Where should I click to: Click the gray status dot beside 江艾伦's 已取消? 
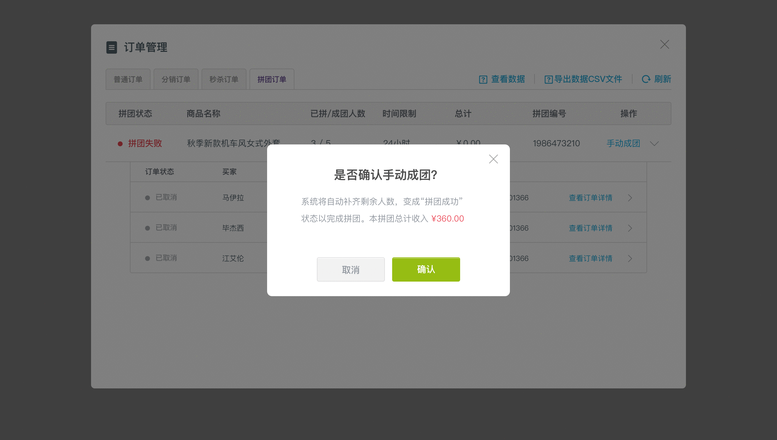(148, 258)
